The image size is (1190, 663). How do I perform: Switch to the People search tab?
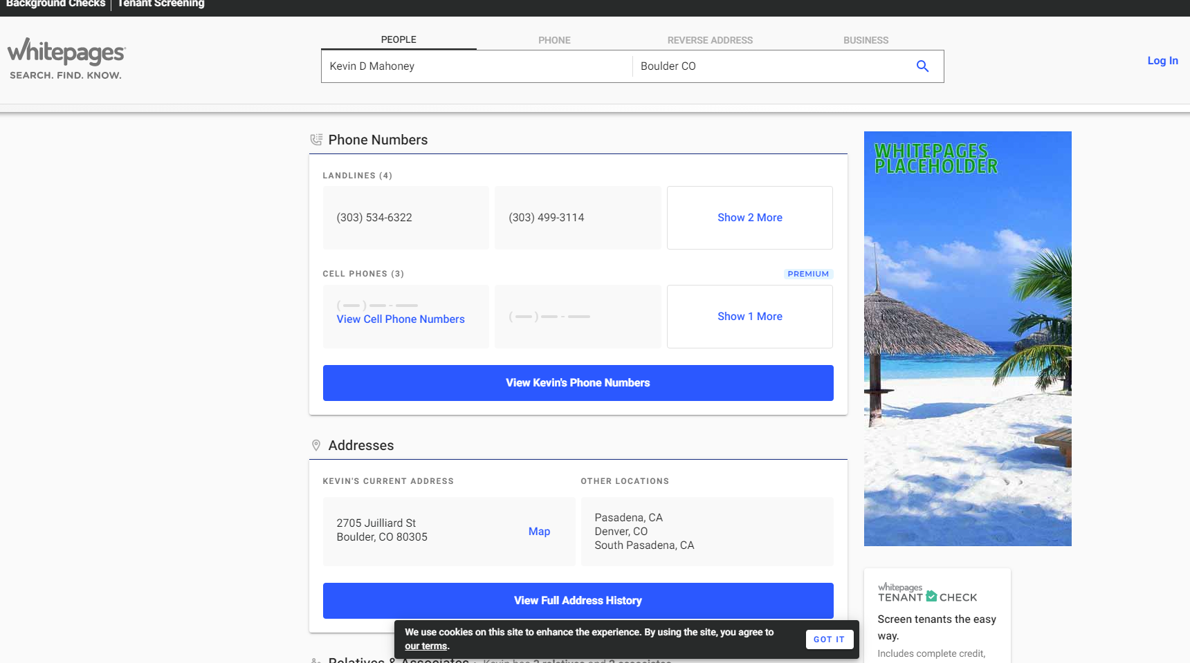399,39
